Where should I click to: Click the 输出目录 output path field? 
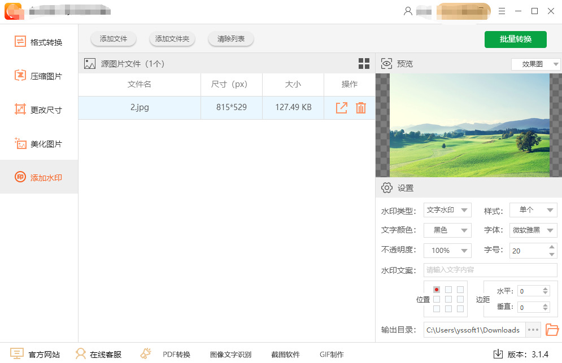click(x=474, y=330)
